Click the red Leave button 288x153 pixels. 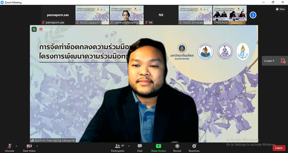coord(278,148)
